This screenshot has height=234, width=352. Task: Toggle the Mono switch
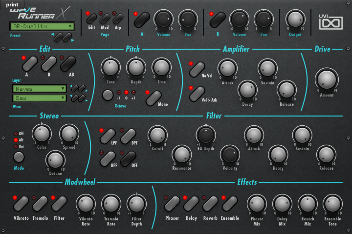click(154, 98)
